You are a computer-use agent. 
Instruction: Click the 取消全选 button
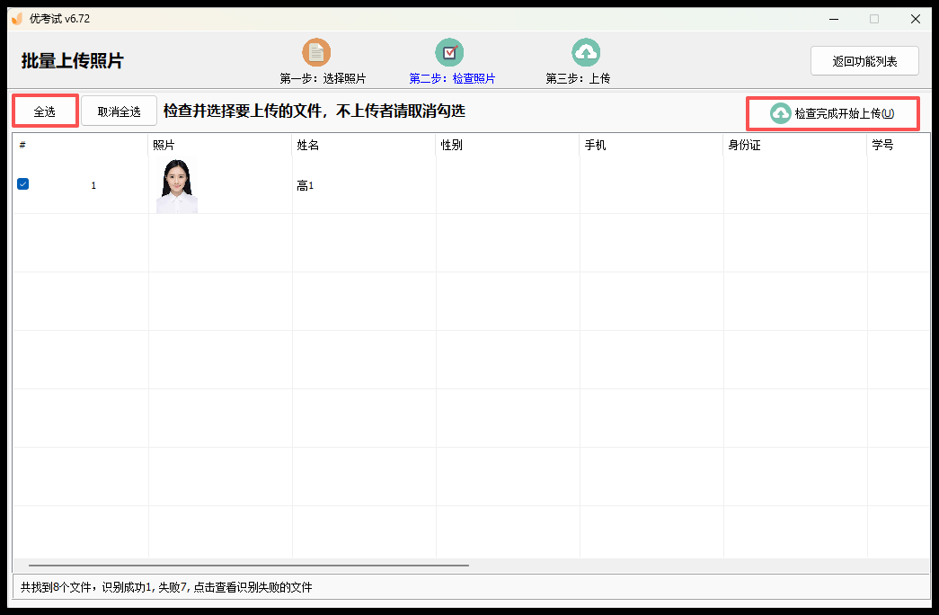pos(120,111)
